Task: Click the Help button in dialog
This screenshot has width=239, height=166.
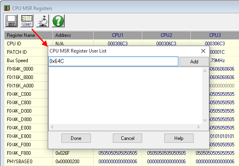Action: tap(179, 138)
